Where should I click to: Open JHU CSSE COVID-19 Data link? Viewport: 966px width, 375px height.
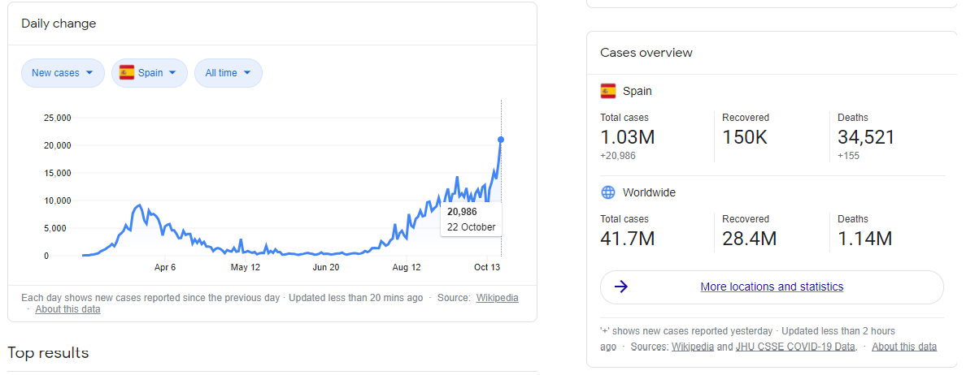tap(795, 347)
